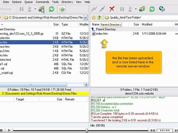Click the red X abort icon
This screenshot has width=178, height=133.
click(112, 9)
